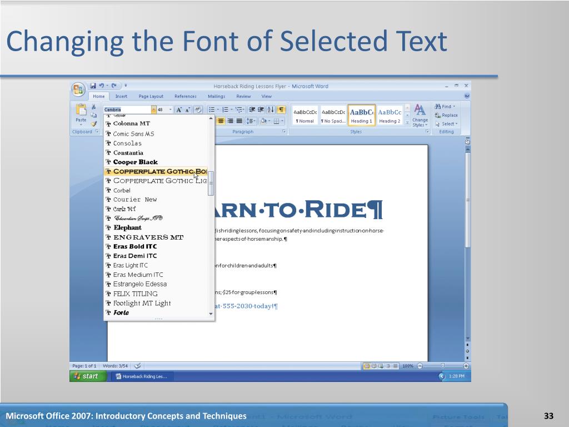Open the Review tab
The width and height of the screenshot is (569, 427).
243,96
